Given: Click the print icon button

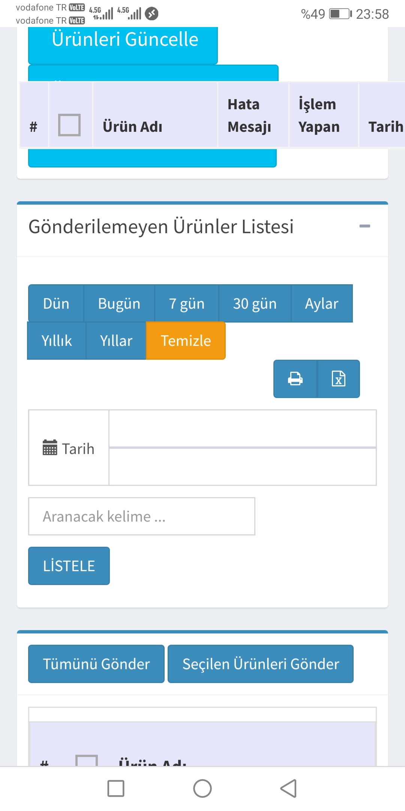Looking at the screenshot, I should click(295, 378).
